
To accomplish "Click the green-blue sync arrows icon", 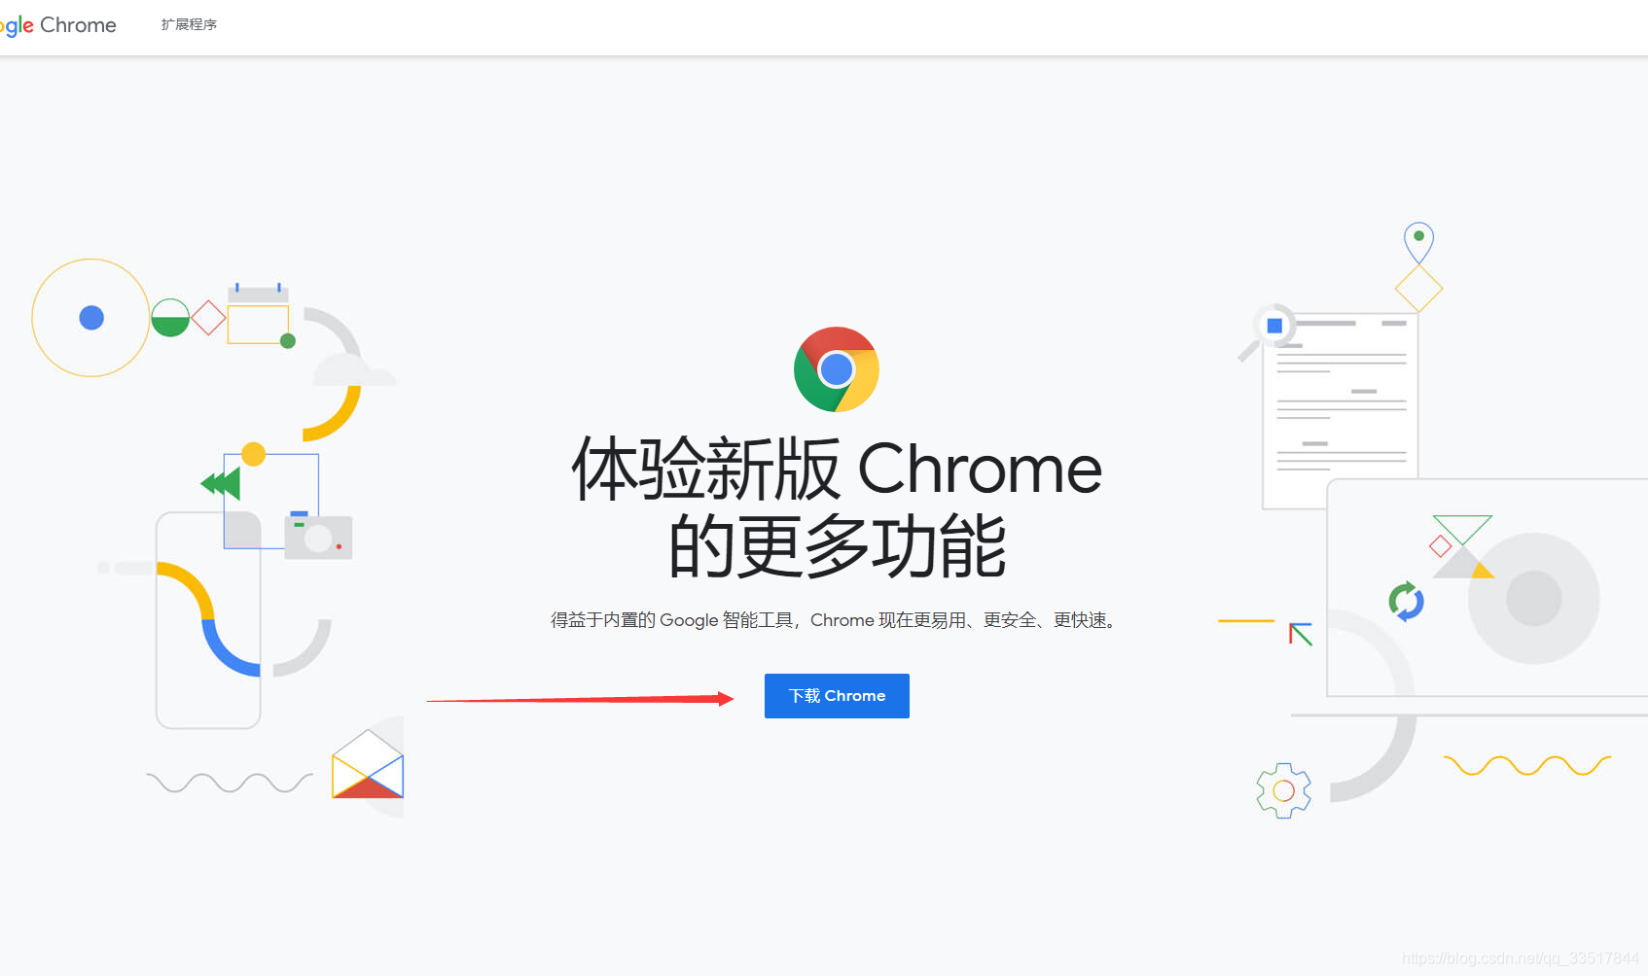I will (x=1407, y=602).
